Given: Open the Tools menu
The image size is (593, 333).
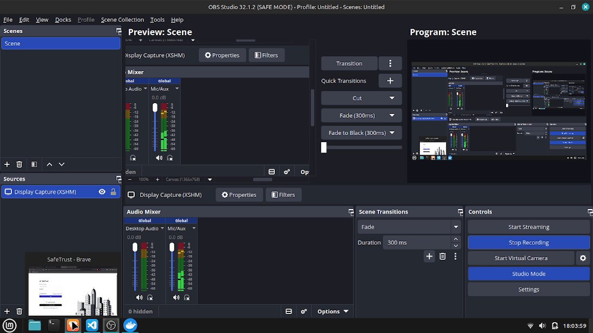Looking at the screenshot, I should 157,20.
